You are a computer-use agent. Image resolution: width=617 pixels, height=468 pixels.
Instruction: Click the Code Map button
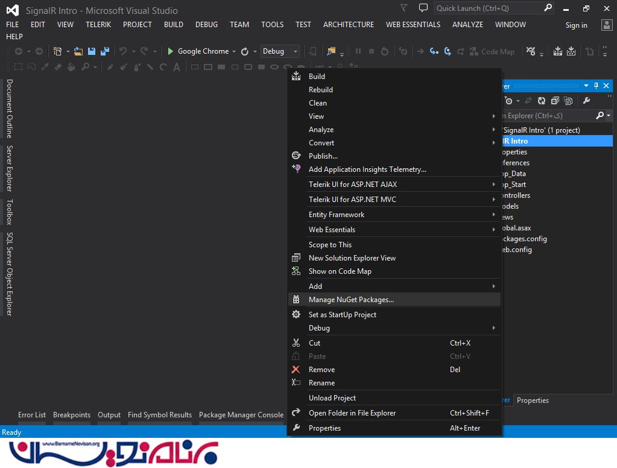pyautogui.click(x=492, y=51)
